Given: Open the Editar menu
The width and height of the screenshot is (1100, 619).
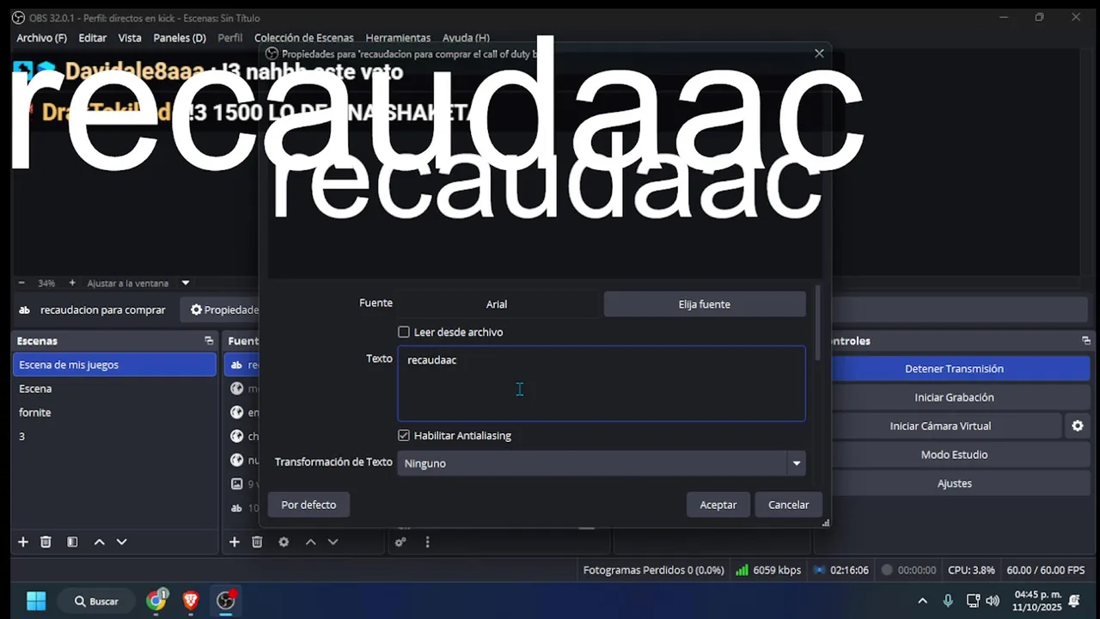Looking at the screenshot, I should pos(92,38).
